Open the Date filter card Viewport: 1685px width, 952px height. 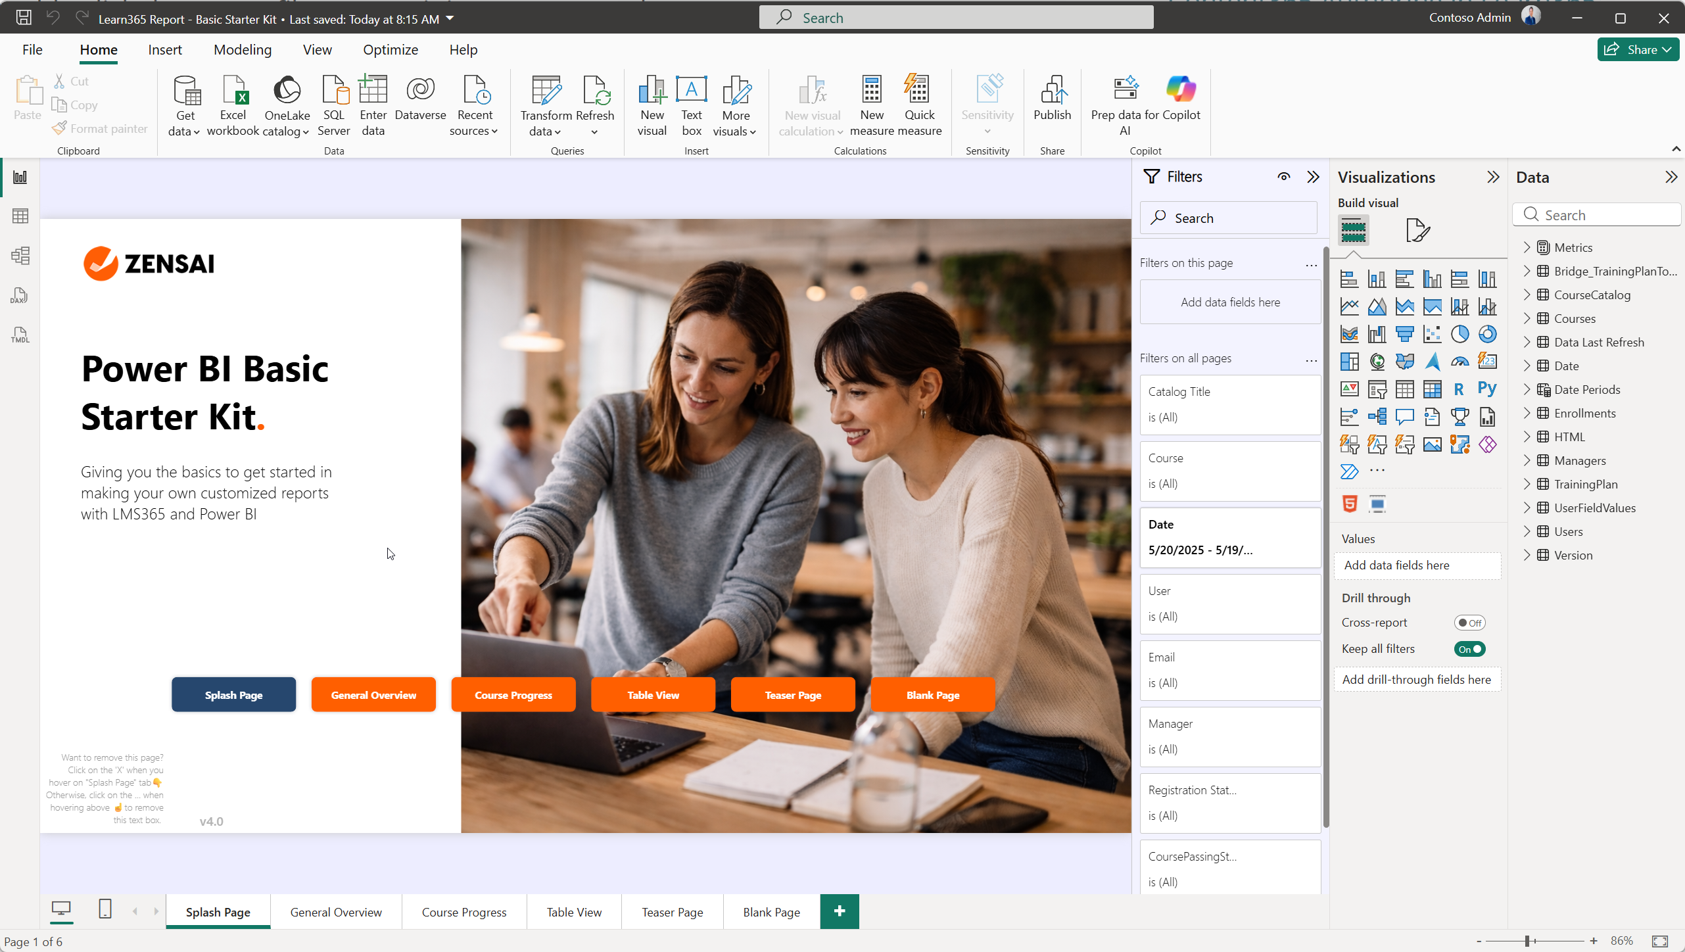[x=1230, y=537]
